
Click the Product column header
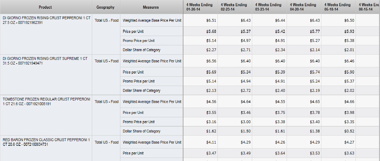coord(45,7)
